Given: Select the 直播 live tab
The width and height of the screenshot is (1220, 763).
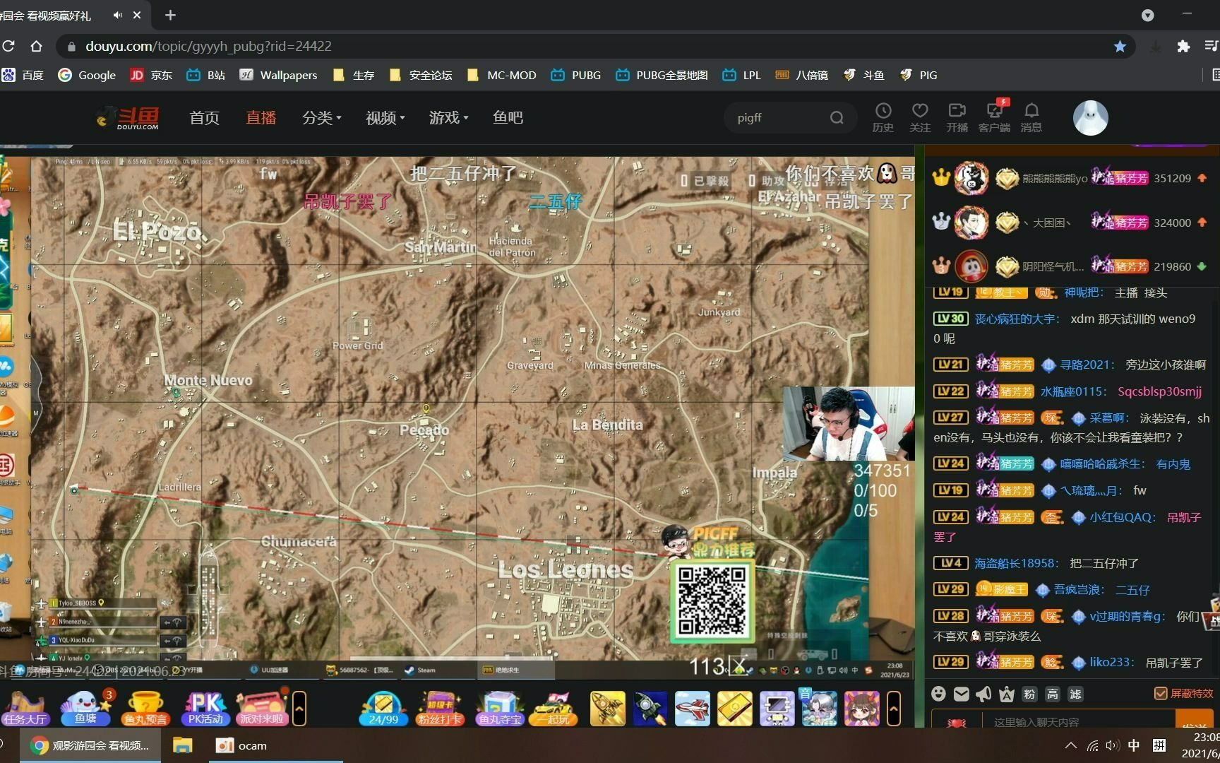Looking at the screenshot, I should tap(261, 118).
